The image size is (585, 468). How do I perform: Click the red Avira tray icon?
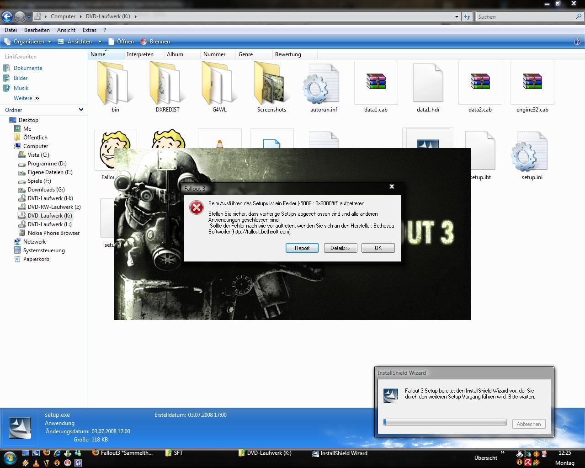[527, 463]
